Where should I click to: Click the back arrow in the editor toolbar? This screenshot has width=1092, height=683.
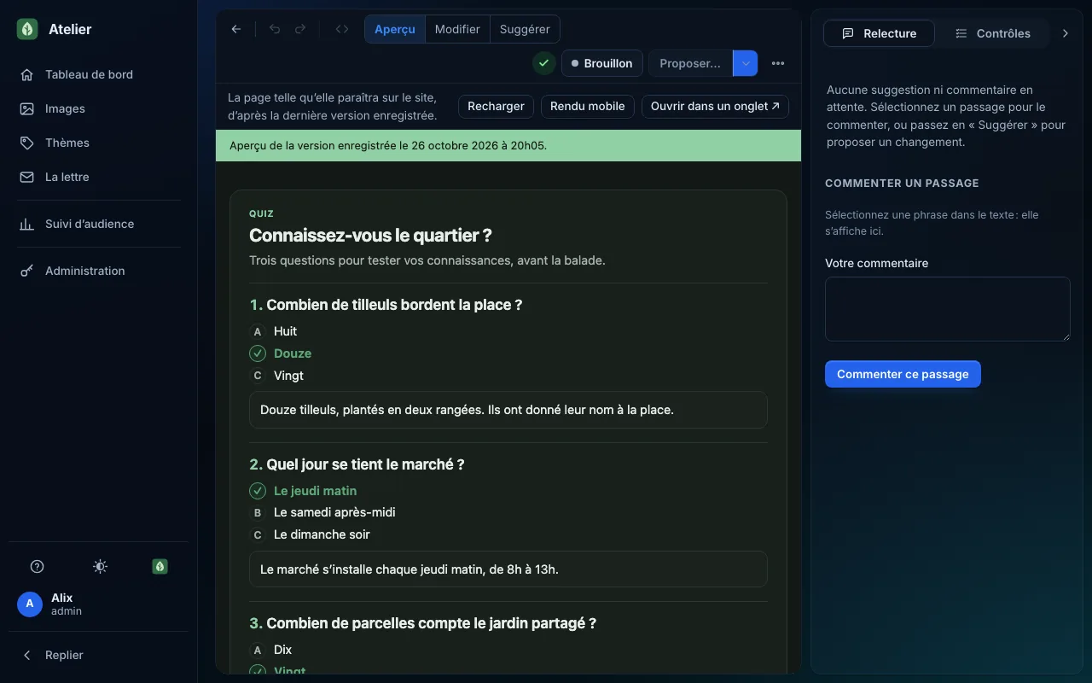pos(236,29)
